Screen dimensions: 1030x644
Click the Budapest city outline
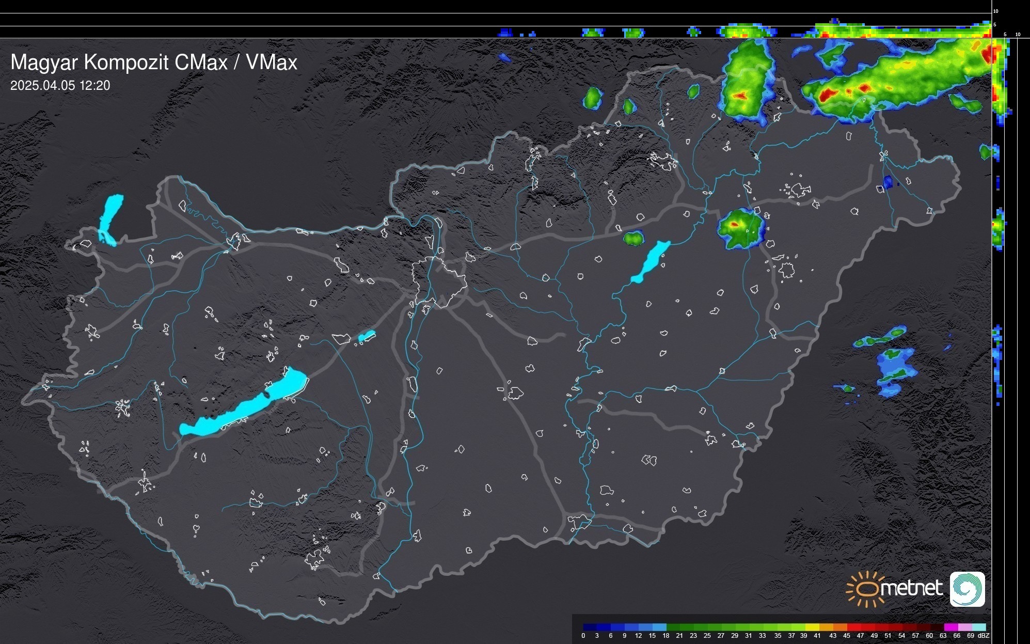[x=439, y=282]
